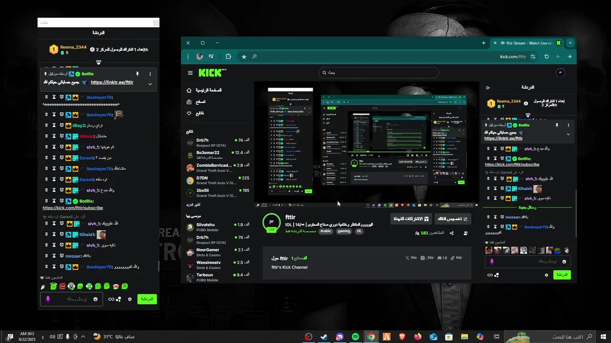The image size is (611, 343).
Task: Click the fttir LIVE avatar
Action: click(272, 222)
